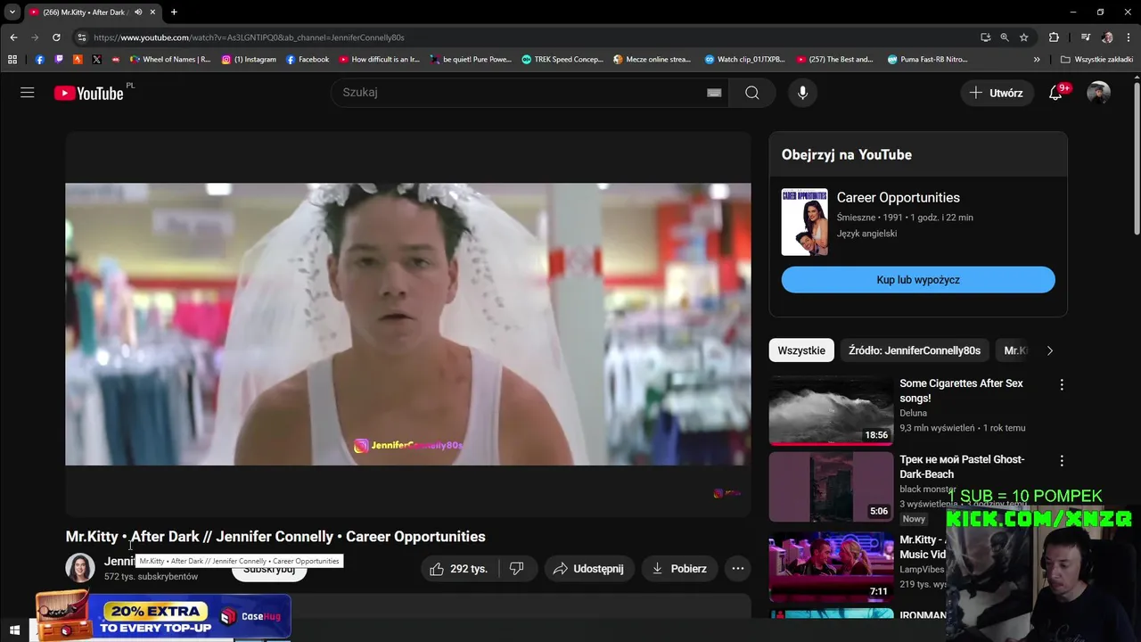Start voice search with the microphone
The image size is (1141, 642).
(803, 93)
